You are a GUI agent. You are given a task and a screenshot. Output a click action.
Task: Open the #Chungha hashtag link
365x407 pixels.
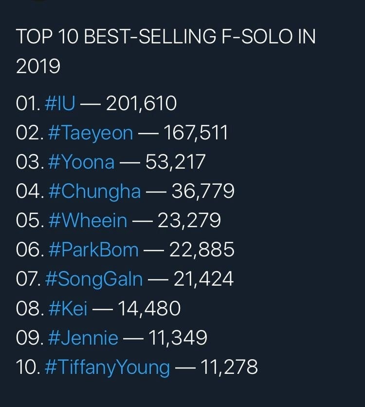[94, 192]
